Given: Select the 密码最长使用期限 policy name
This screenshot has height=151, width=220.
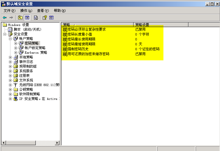Looking at the screenshot, I should click(x=81, y=39).
